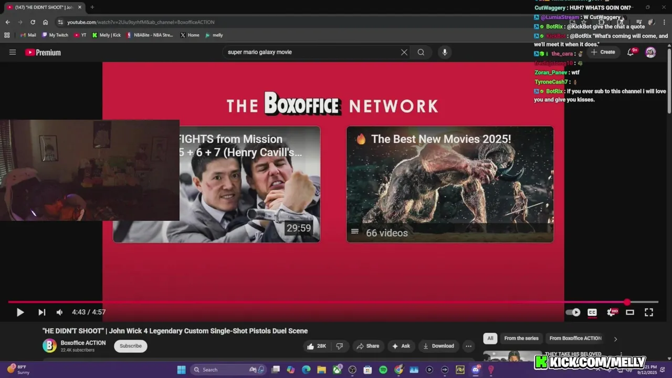Open weather widget showing 89°F
The image size is (672, 378).
pyautogui.click(x=18, y=370)
